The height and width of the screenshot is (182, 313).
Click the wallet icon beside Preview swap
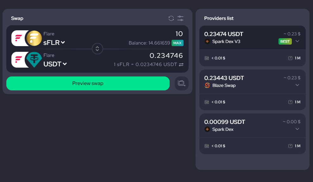pos(181,83)
